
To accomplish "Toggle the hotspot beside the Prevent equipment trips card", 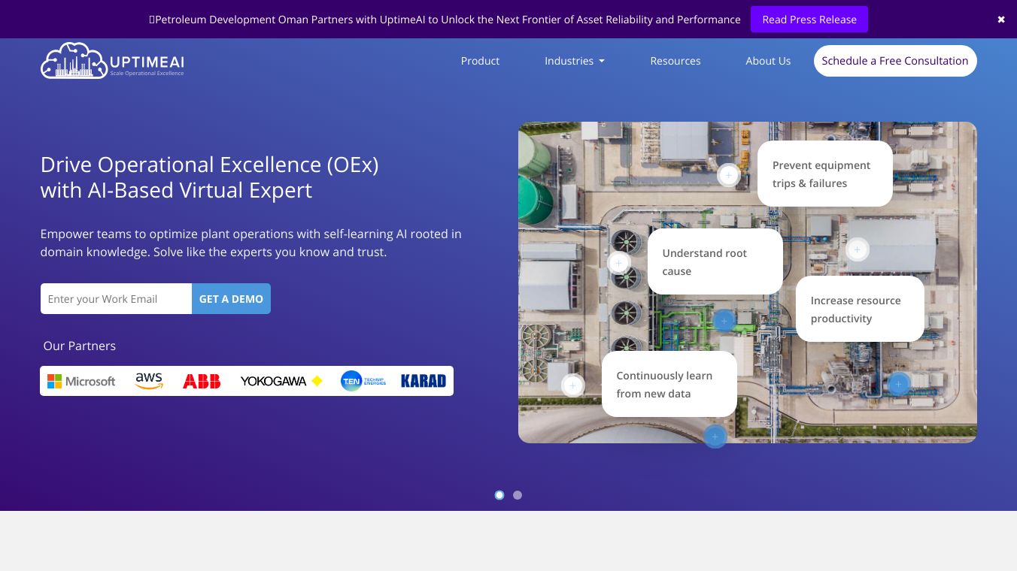I will (728, 175).
